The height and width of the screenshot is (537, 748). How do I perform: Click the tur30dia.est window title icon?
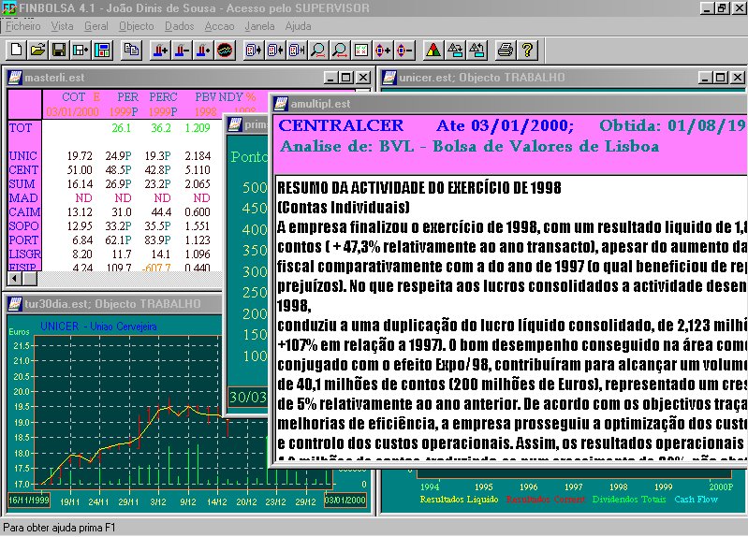(15, 304)
